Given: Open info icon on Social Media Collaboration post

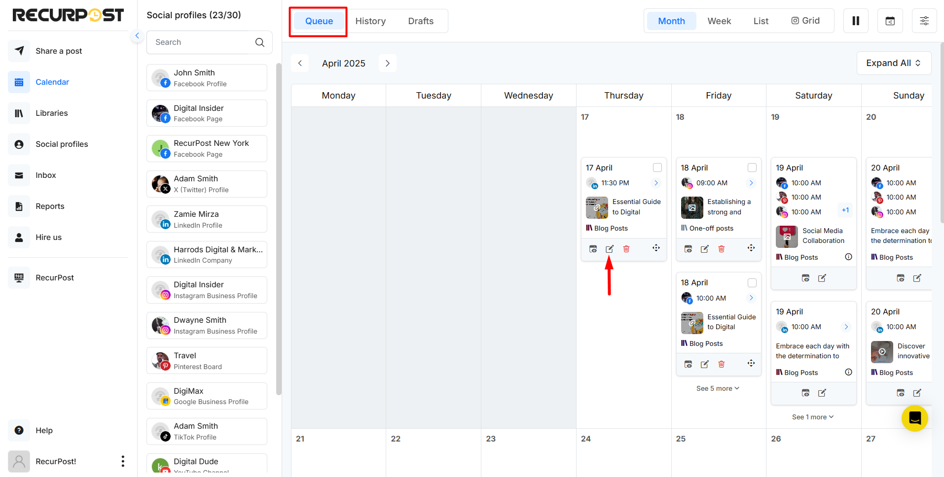Looking at the screenshot, I should click(848, 257).
